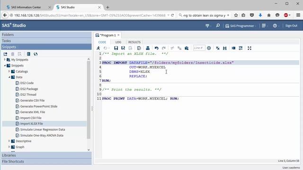303x170 pixels.
Task: Maximize the editor view icon
Action: point(250,48)
